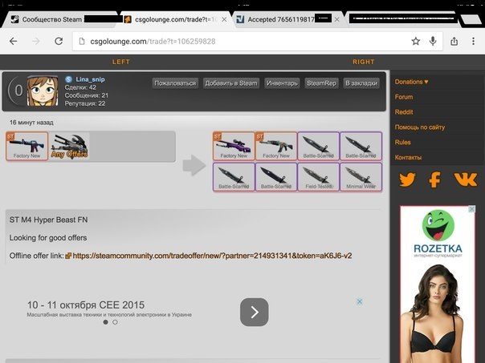Image resolution: width=485 pixels, height=363 pixels.
Task: Select the first ad carousel dot
Action: (x=105, y=322)
